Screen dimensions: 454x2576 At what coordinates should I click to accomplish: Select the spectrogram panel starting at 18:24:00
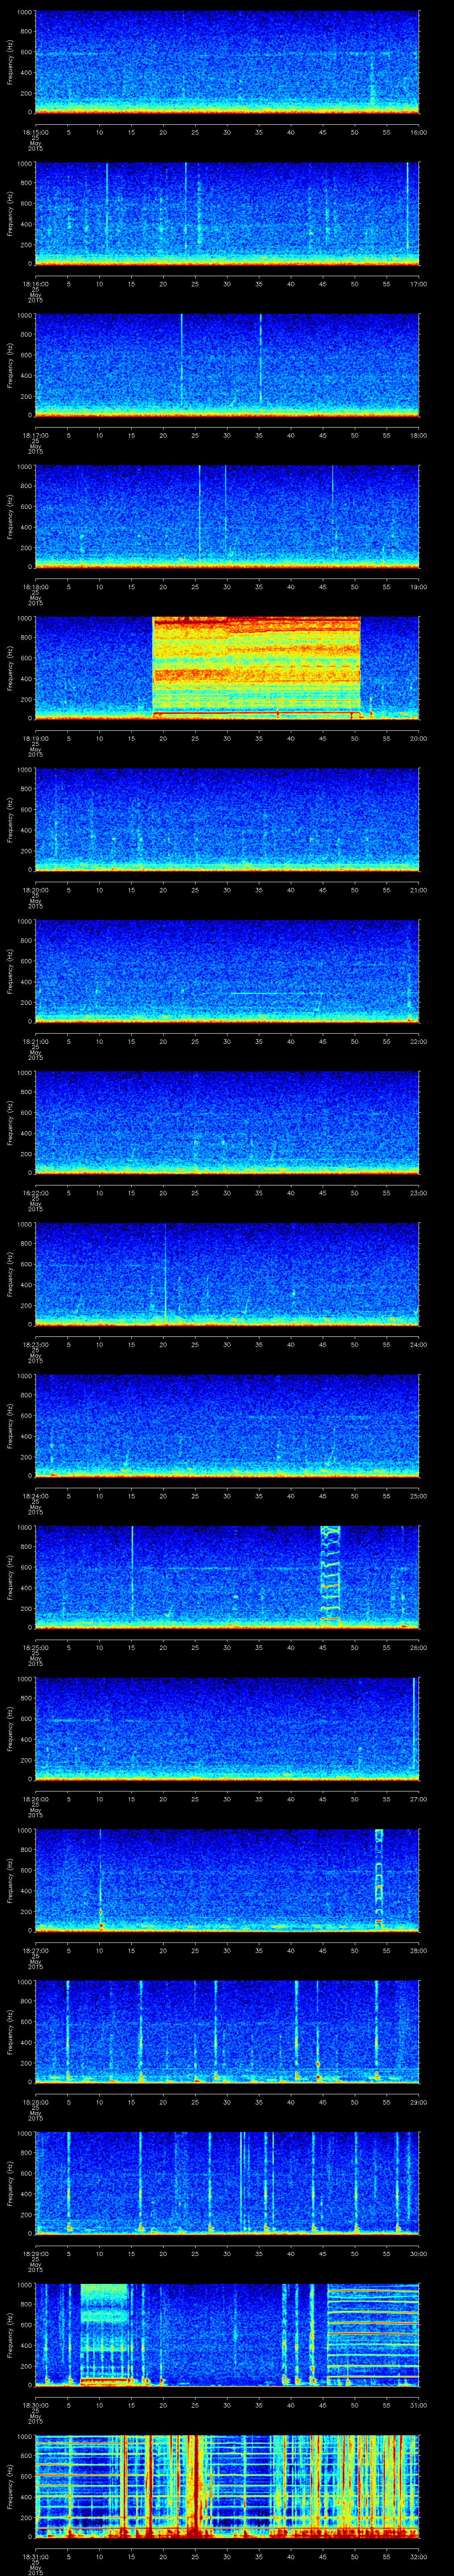click(227, 1425)
